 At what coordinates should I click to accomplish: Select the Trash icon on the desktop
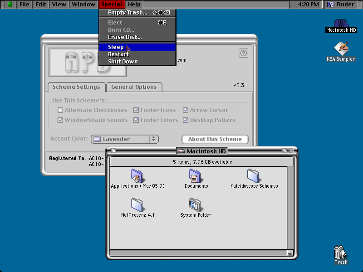[341, 252]
